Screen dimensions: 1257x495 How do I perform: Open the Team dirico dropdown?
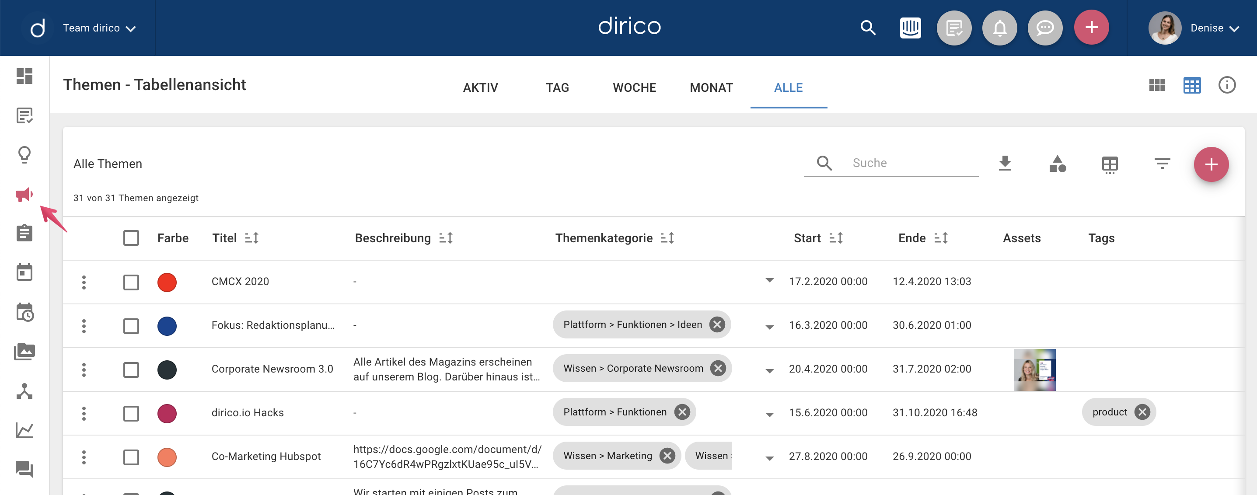click(99, 28)
